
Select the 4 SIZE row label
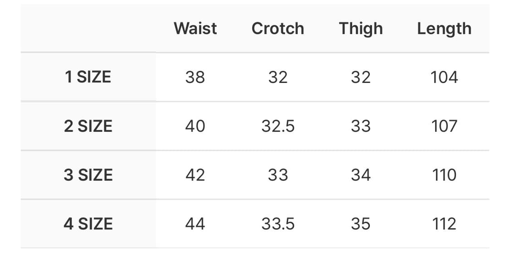pyautogui.click(x=88, y=224)
